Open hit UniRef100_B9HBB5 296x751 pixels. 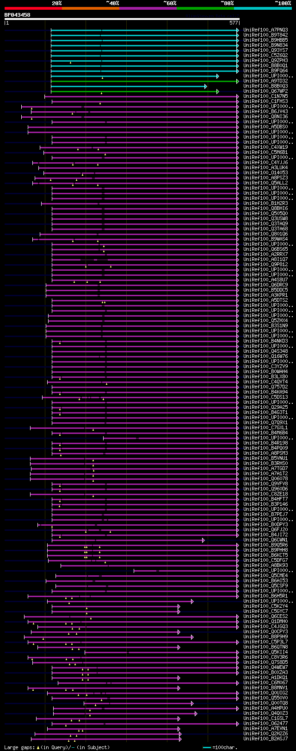pos(265,40)
